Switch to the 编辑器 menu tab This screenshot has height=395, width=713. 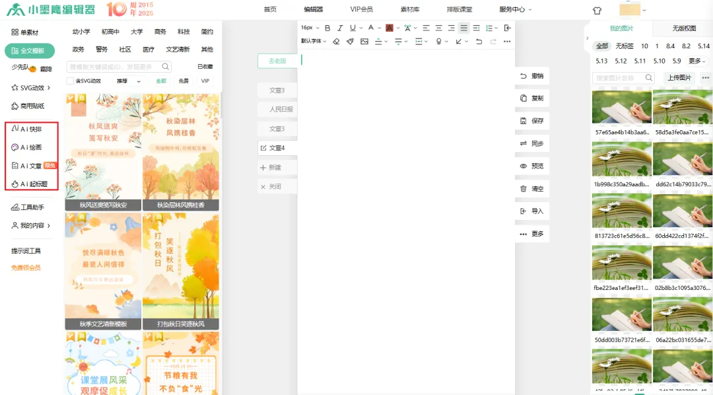click(x=315, y=10)
